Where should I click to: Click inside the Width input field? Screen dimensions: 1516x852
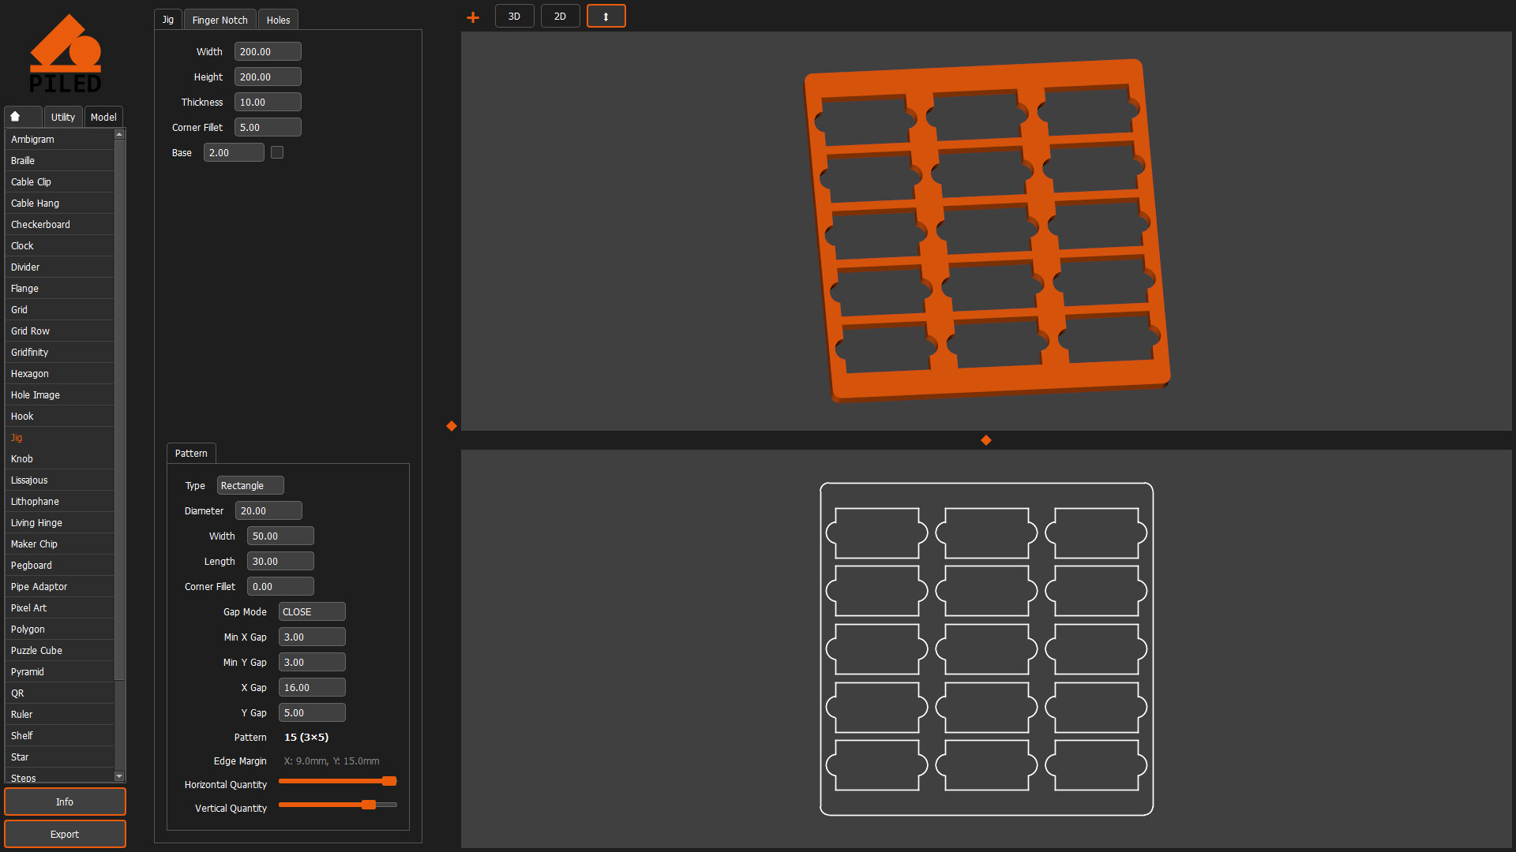pos(267,50)
